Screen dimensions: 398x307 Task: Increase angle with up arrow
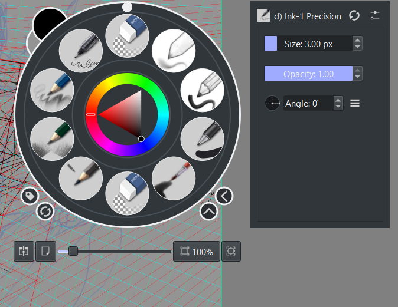(x=338, y=100)
